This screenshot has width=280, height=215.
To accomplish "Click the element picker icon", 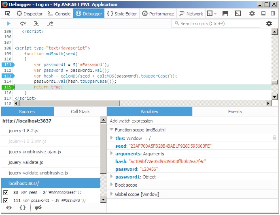I will coord(7,14).
